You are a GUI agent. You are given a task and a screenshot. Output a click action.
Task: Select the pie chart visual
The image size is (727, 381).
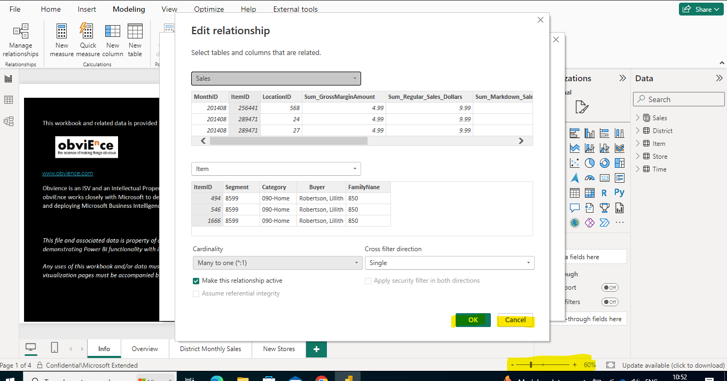tap(590, 163)
